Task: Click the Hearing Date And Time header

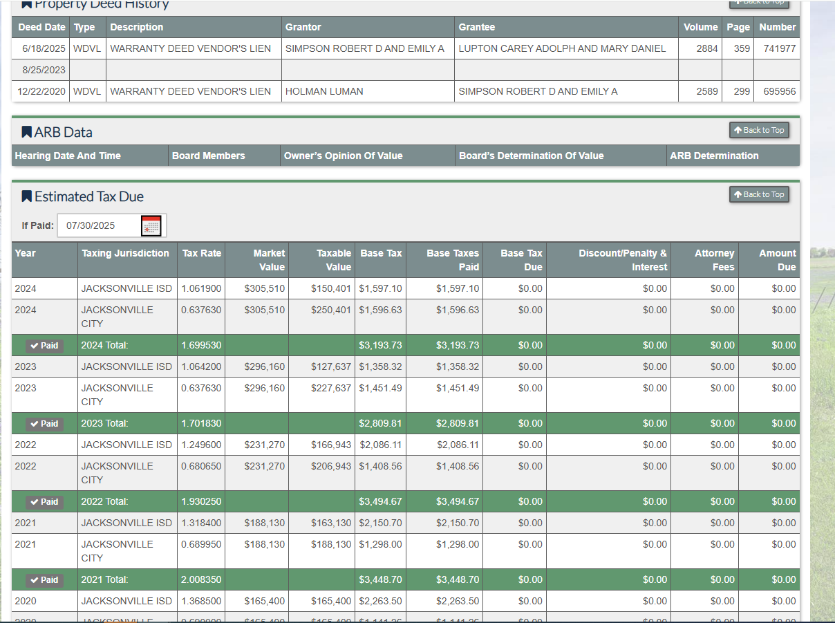Action: 68,156
